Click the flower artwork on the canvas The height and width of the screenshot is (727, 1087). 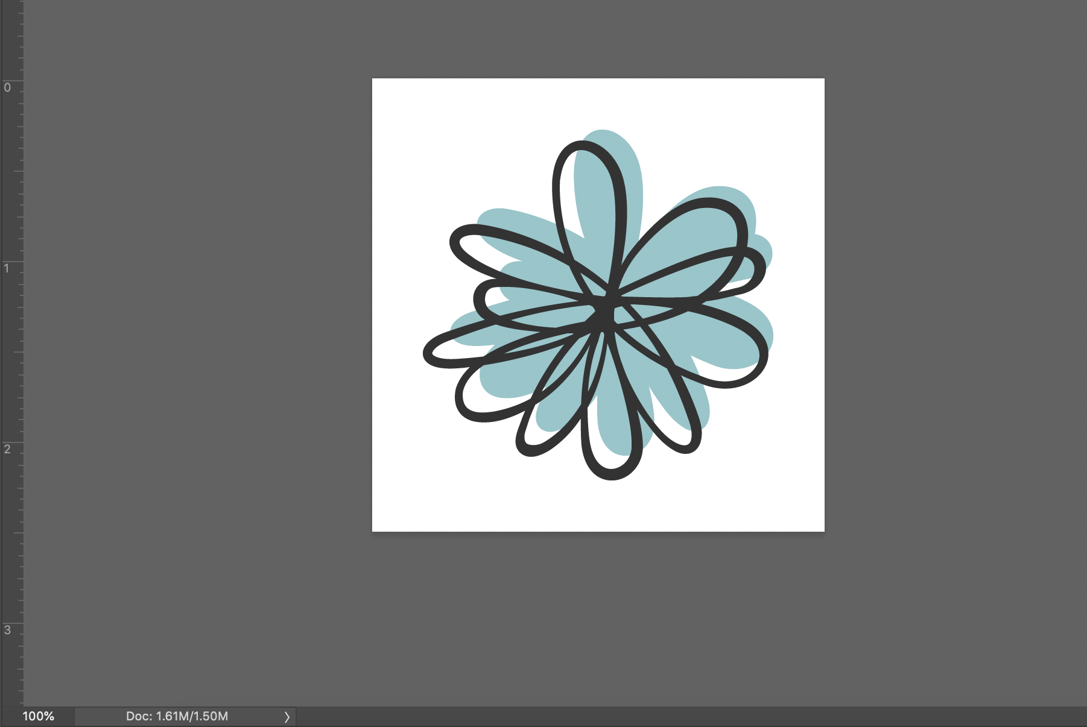click(x=598, y=305)
